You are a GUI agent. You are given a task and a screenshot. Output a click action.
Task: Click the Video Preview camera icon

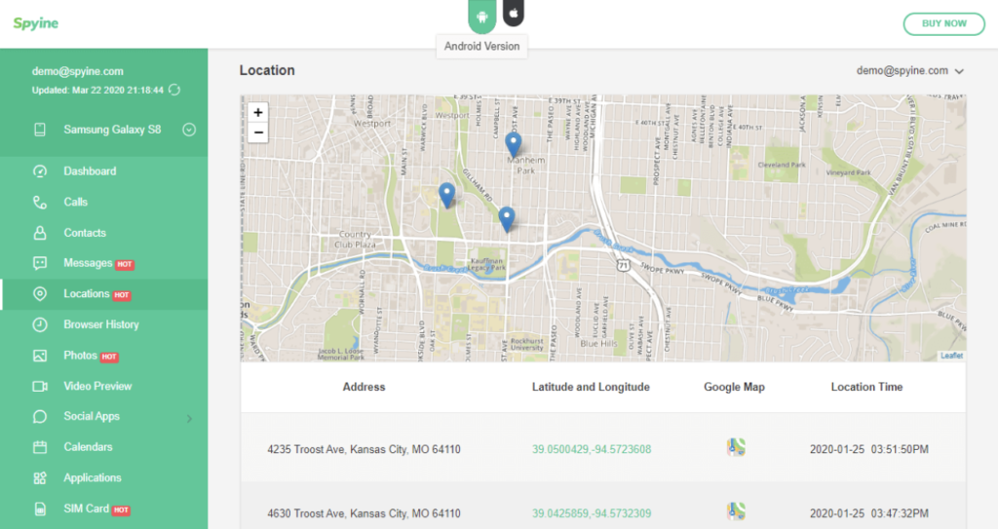point(39,387)
